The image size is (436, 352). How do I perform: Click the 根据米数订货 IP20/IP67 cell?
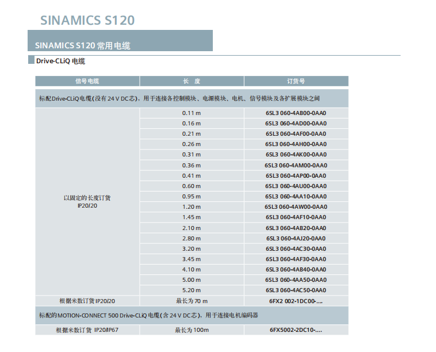click(87, 330)
